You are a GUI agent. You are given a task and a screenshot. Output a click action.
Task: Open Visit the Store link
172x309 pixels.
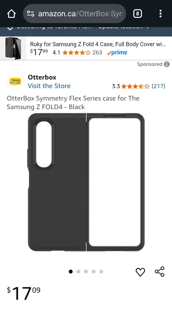[49, 86]
